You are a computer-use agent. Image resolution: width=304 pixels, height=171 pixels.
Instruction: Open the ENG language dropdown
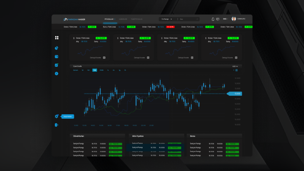[225, 19]
